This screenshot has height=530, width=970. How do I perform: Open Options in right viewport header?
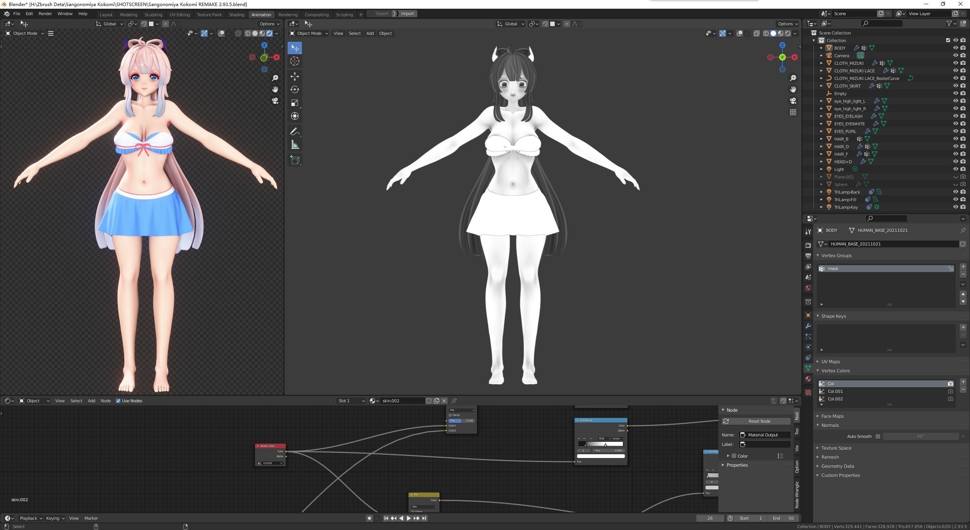pos(787,24)
